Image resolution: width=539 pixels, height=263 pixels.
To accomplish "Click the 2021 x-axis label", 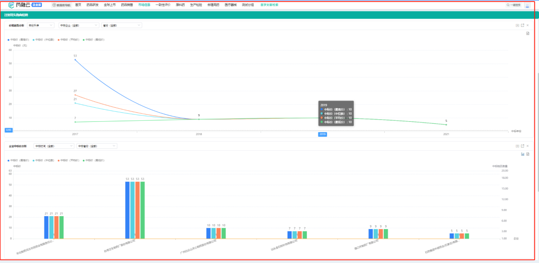I will [x=446, y=134].
